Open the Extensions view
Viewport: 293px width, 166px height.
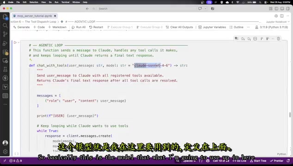coord(5,52)
